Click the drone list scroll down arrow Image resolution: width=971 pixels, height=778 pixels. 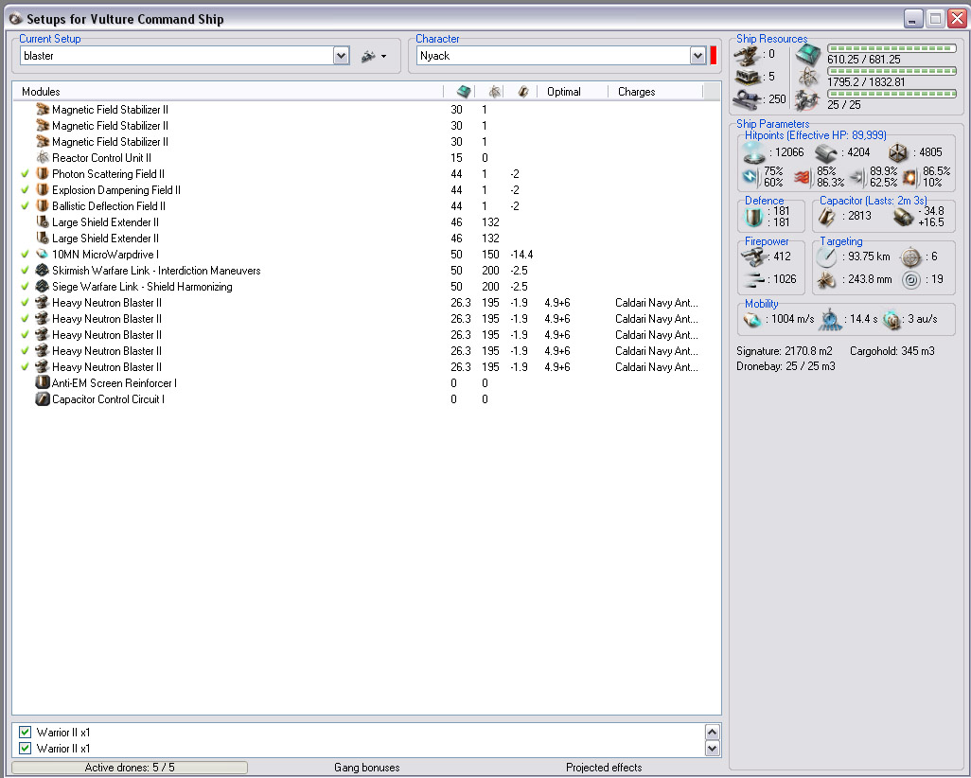point(712,749)
